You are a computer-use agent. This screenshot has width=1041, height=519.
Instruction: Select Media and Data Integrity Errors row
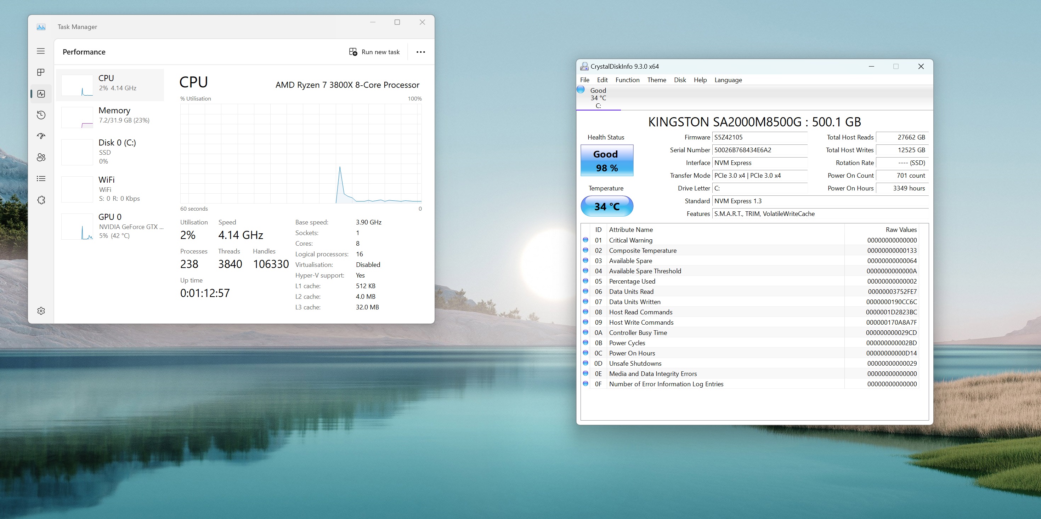tap(750, 373)
